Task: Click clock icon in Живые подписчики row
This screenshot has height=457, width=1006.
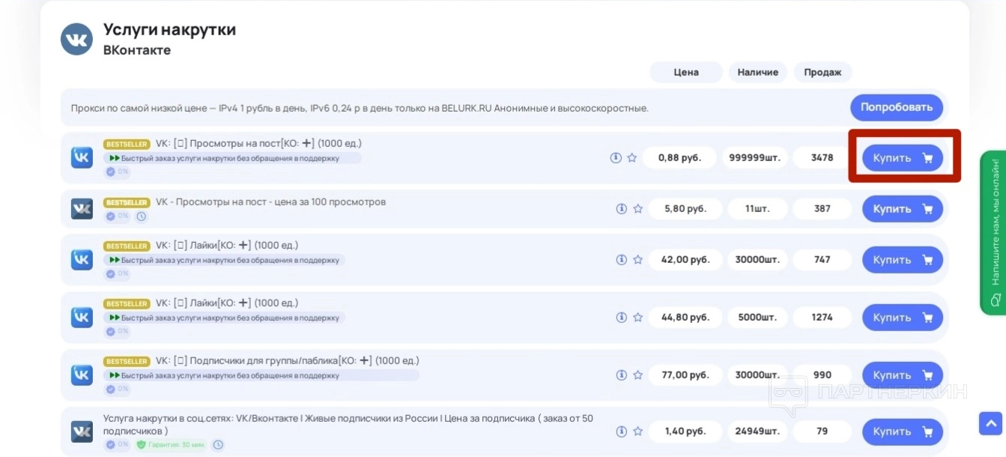Action: (218, 445)
